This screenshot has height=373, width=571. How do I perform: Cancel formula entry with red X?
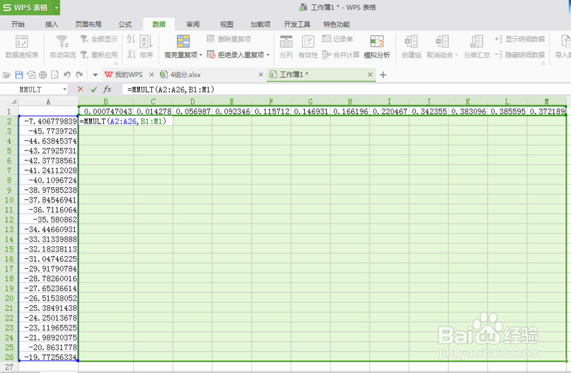(x=81, y=89)
